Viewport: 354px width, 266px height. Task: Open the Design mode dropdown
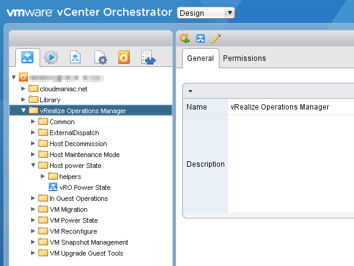tap(206, 13)
